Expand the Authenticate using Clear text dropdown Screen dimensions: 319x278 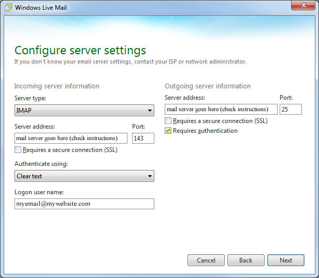[84, 176]
